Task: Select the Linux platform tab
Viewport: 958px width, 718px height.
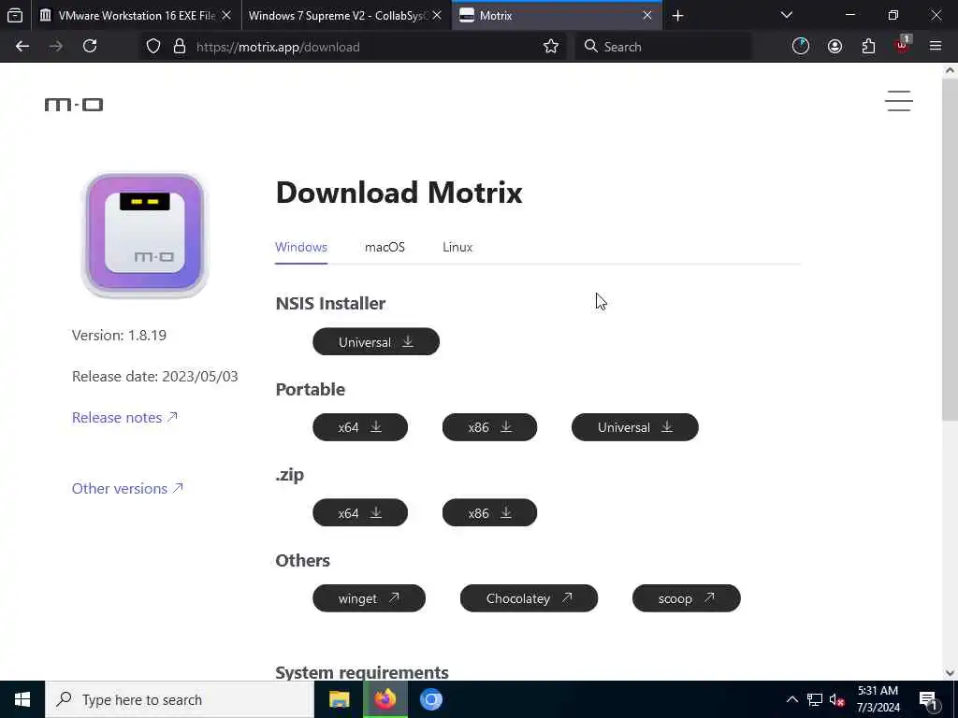Action: coord(457,247)
